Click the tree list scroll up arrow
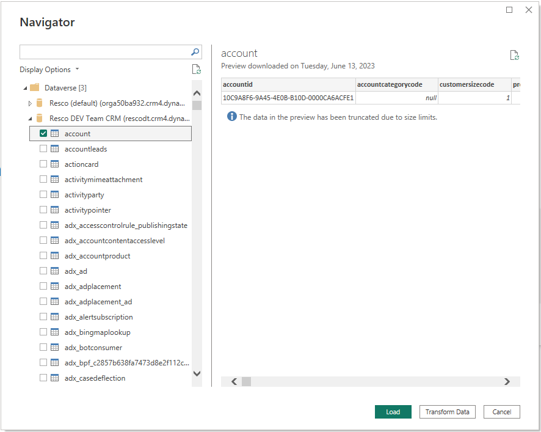The width and height of the screenshot is (541, 432). click(197, 93)
